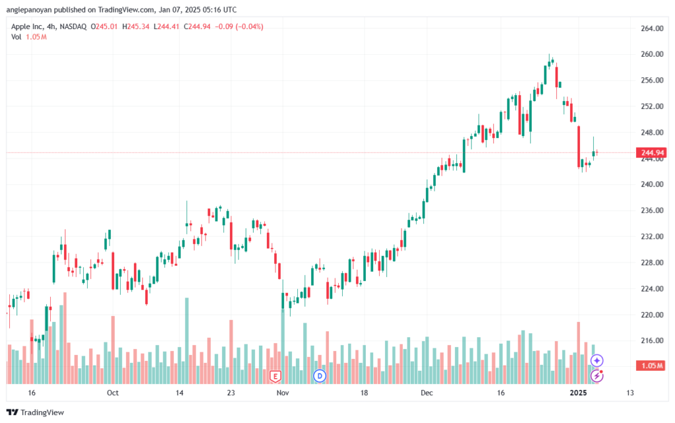Click the 220.00 price axis label

[x=652, y=315]
